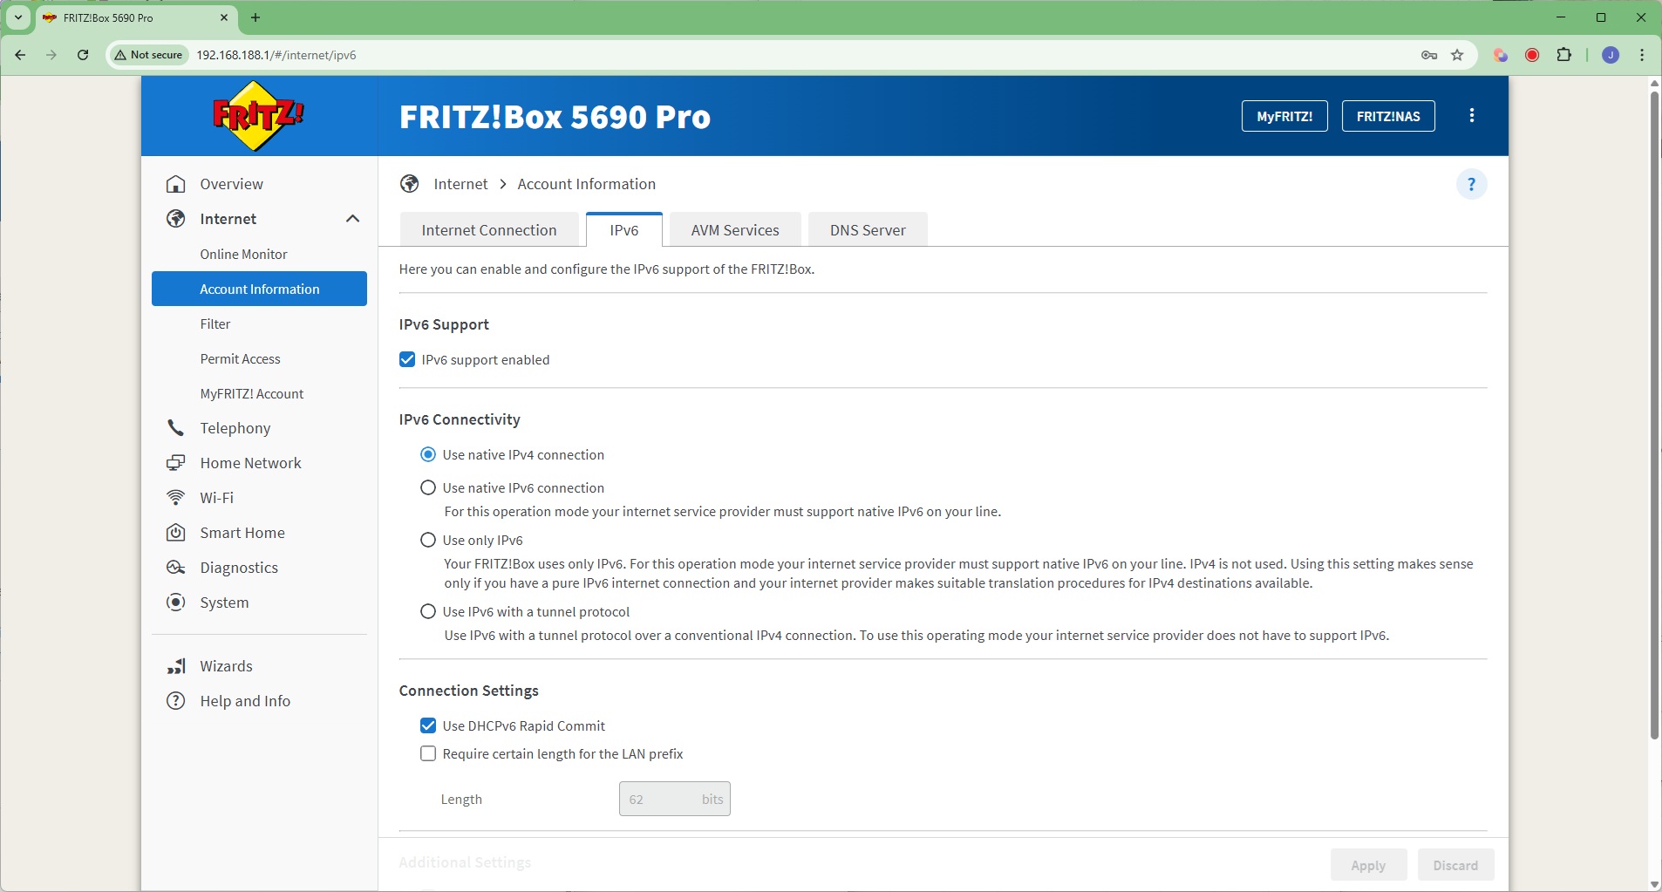Disable the IPv6 support enabled checkbox
This screenshot has height=892, width=1662.
(x=407, y=359)
